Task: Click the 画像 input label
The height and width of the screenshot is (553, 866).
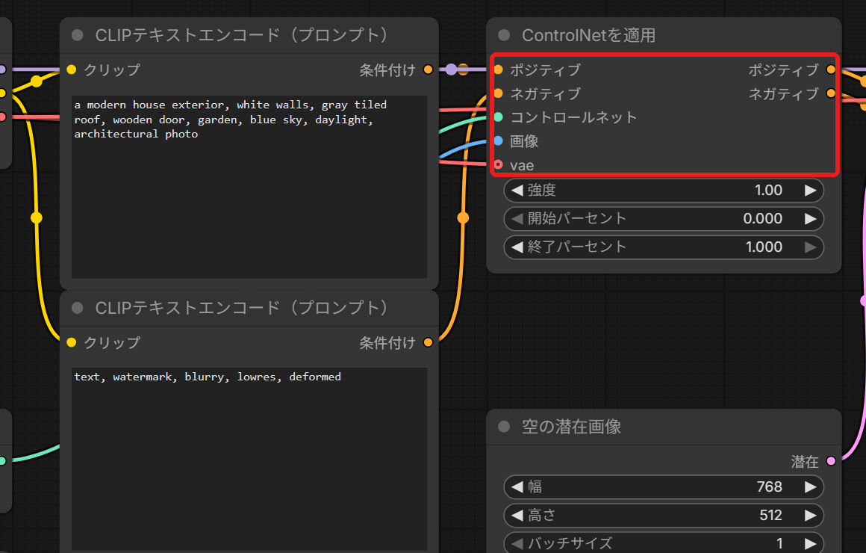Action: coord(524,141)
